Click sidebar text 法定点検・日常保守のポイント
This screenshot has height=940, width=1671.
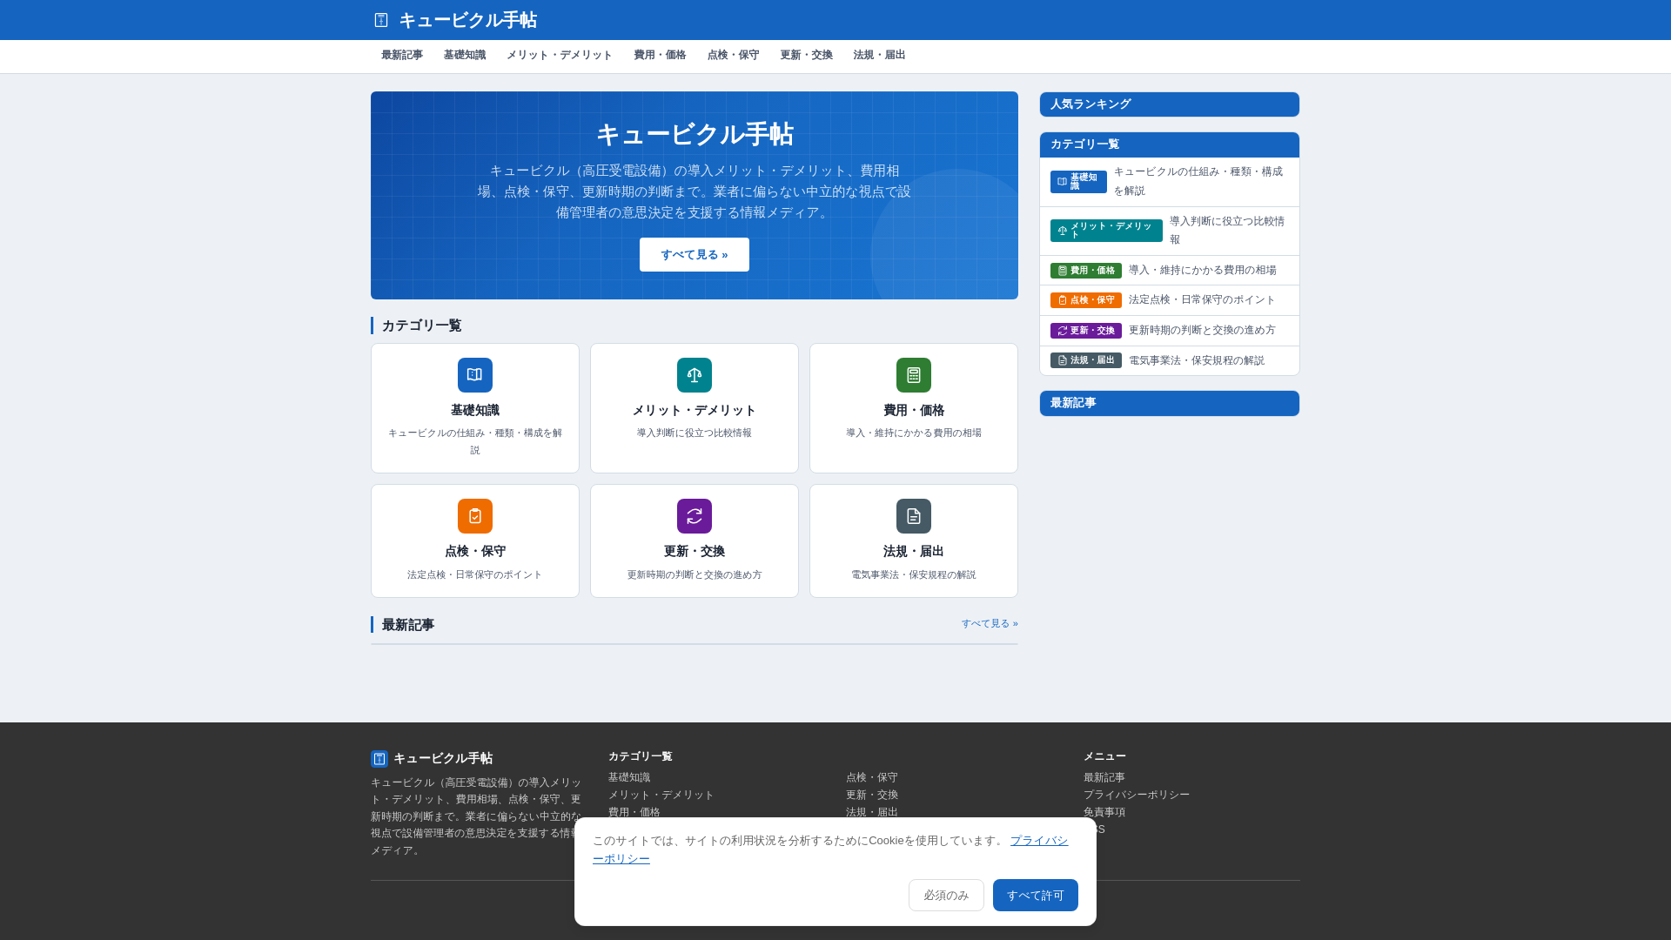pyautogui.click(x=1202, y=300)
